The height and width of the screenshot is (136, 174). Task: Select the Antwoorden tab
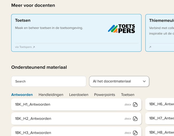(22, 95)
